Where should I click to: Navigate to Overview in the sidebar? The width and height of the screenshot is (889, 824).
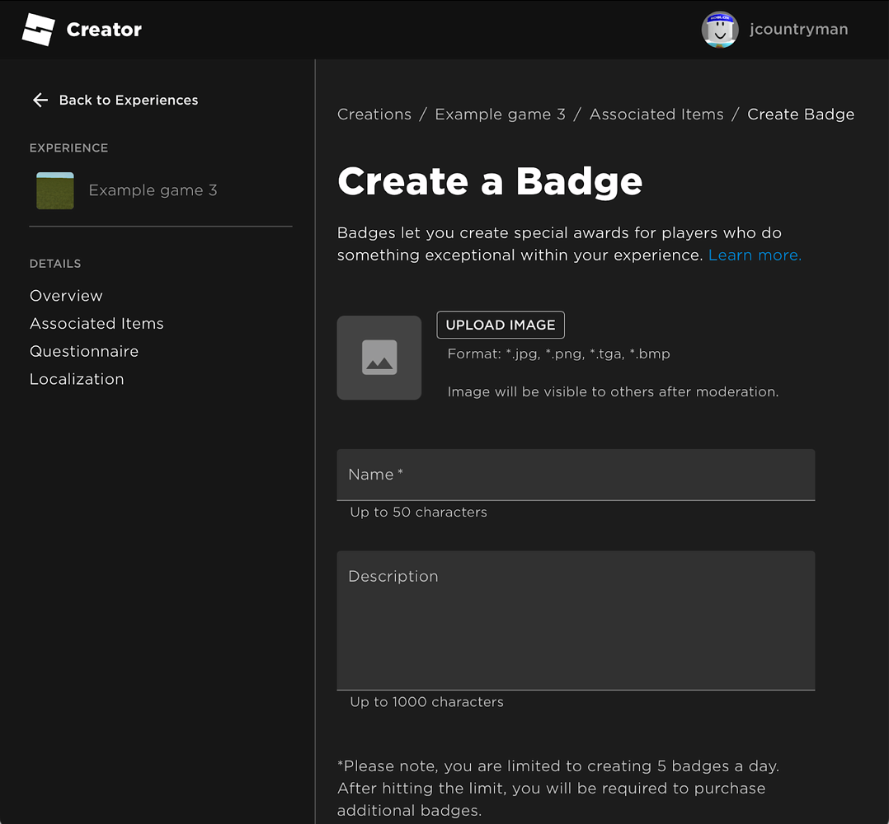point(66,295)
